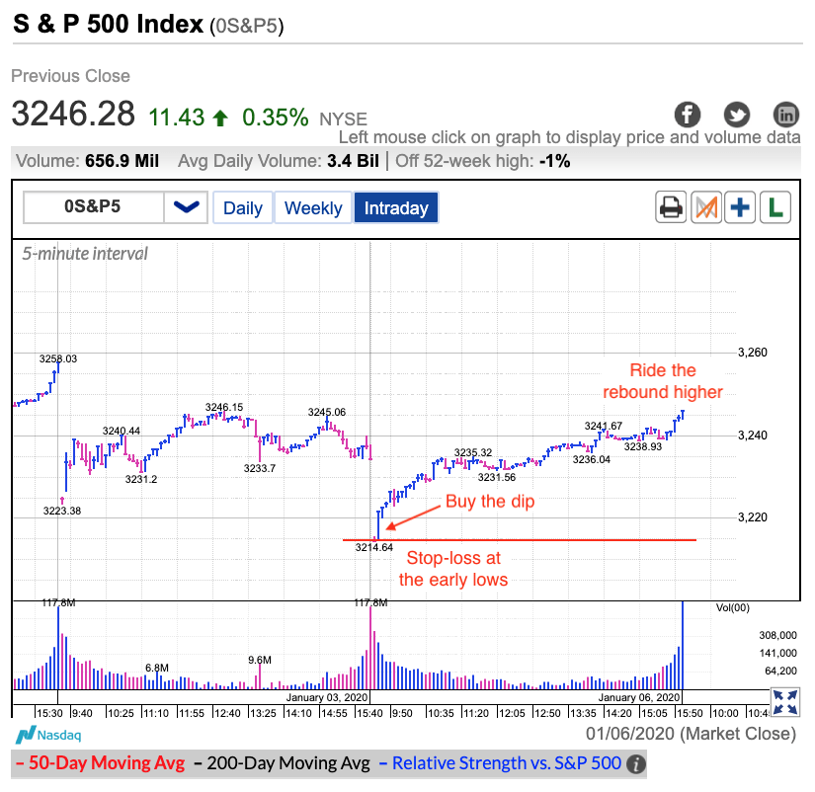Screen dimensions: 815x792
Task: Click the 3223.38 low price label
Action: point(62,511)
